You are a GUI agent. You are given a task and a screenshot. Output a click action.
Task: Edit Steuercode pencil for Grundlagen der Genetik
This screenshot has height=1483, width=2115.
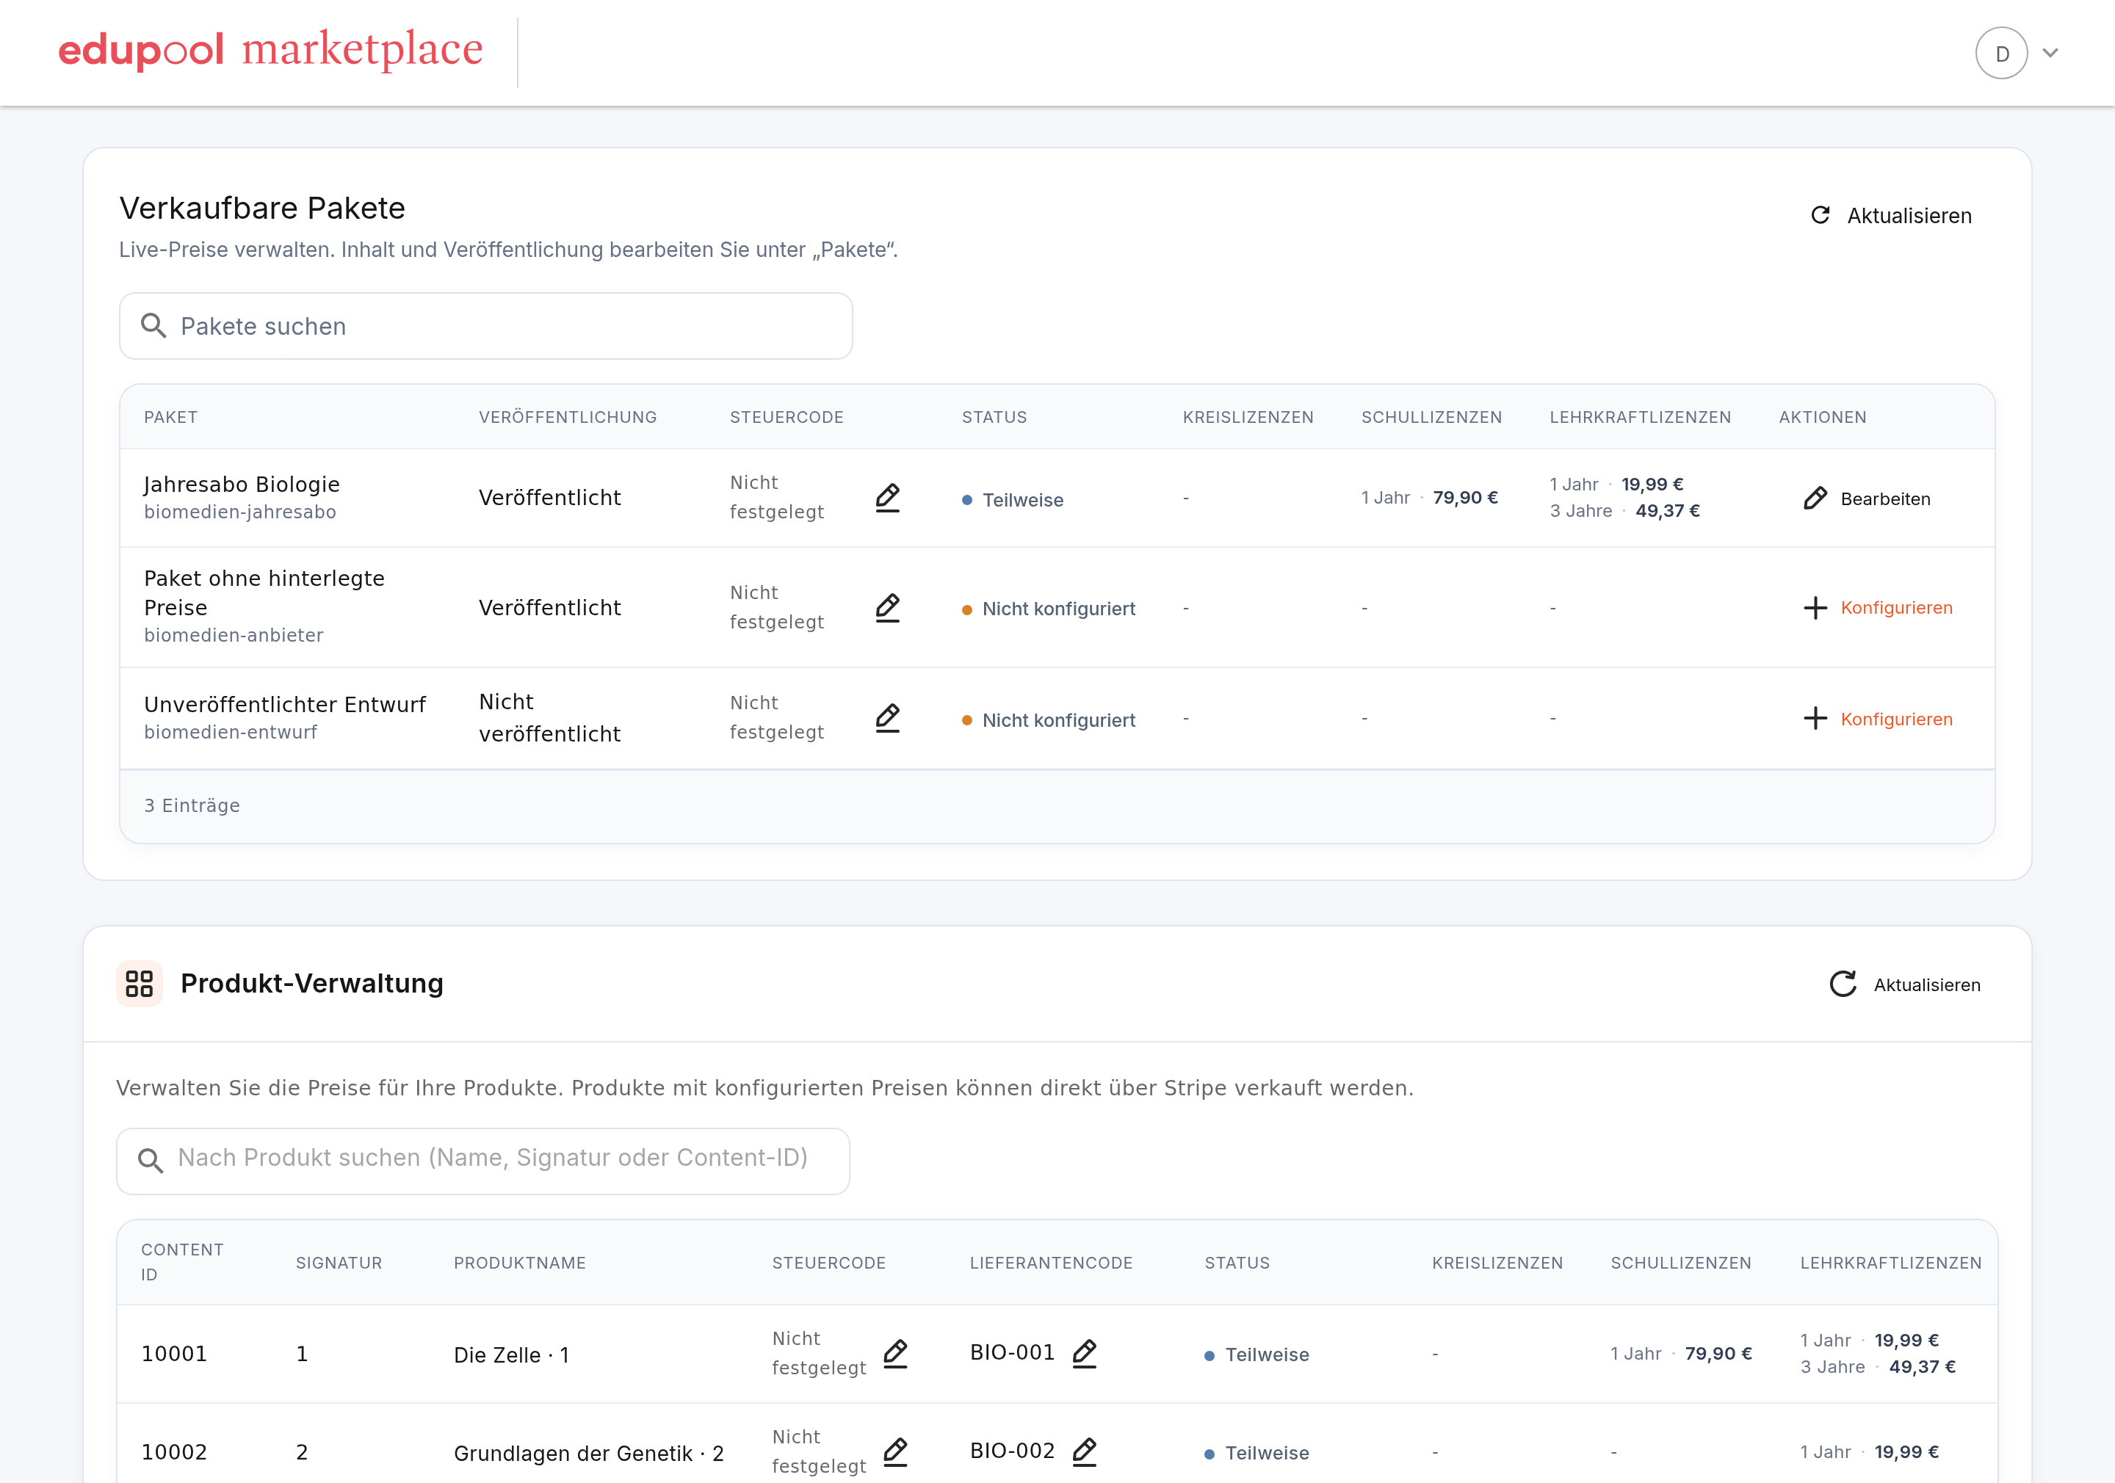[x=895, y=1453]
